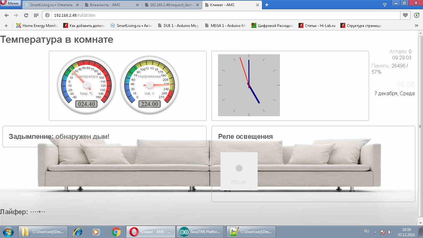Show hidden system tray icons
This screenshot has height=238, width=423.
point(375,232)
